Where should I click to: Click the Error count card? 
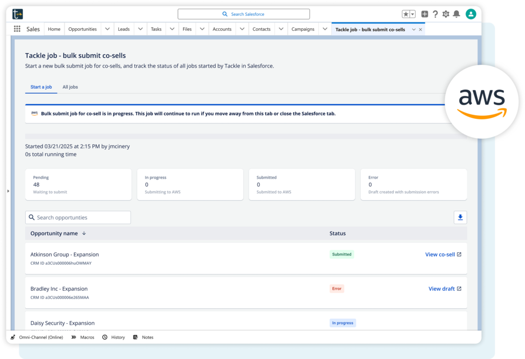pyautogui.click(x=414, y=184)
